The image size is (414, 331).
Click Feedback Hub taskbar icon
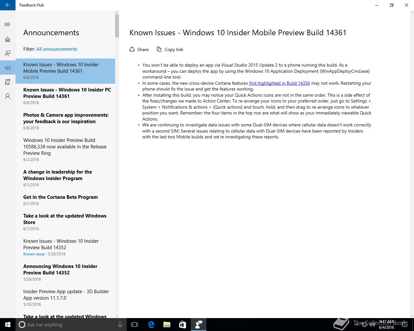(x=199, y=325)
